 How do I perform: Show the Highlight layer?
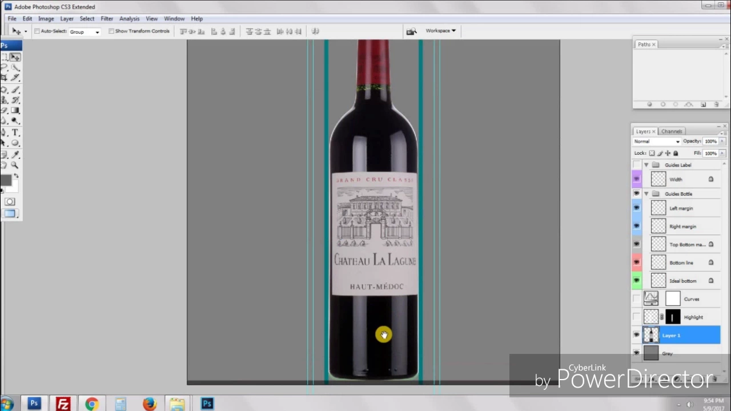point(637,317)
